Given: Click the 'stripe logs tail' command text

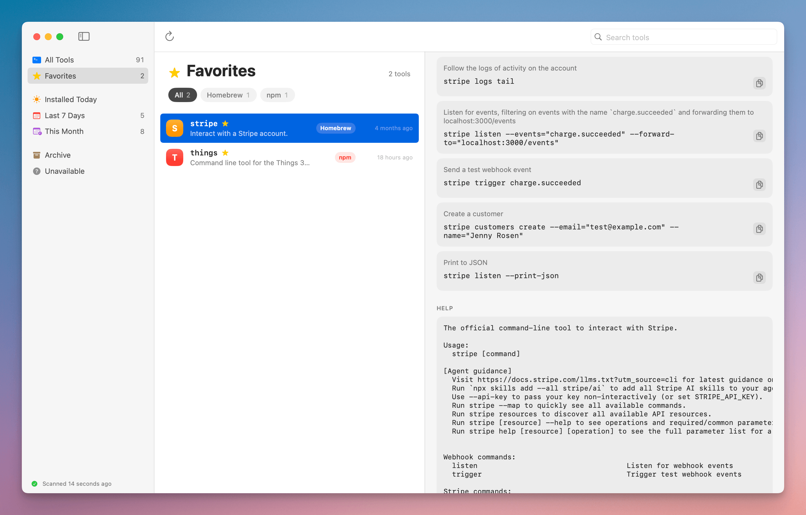Looking at the screenshot, I should pos(479,81).
